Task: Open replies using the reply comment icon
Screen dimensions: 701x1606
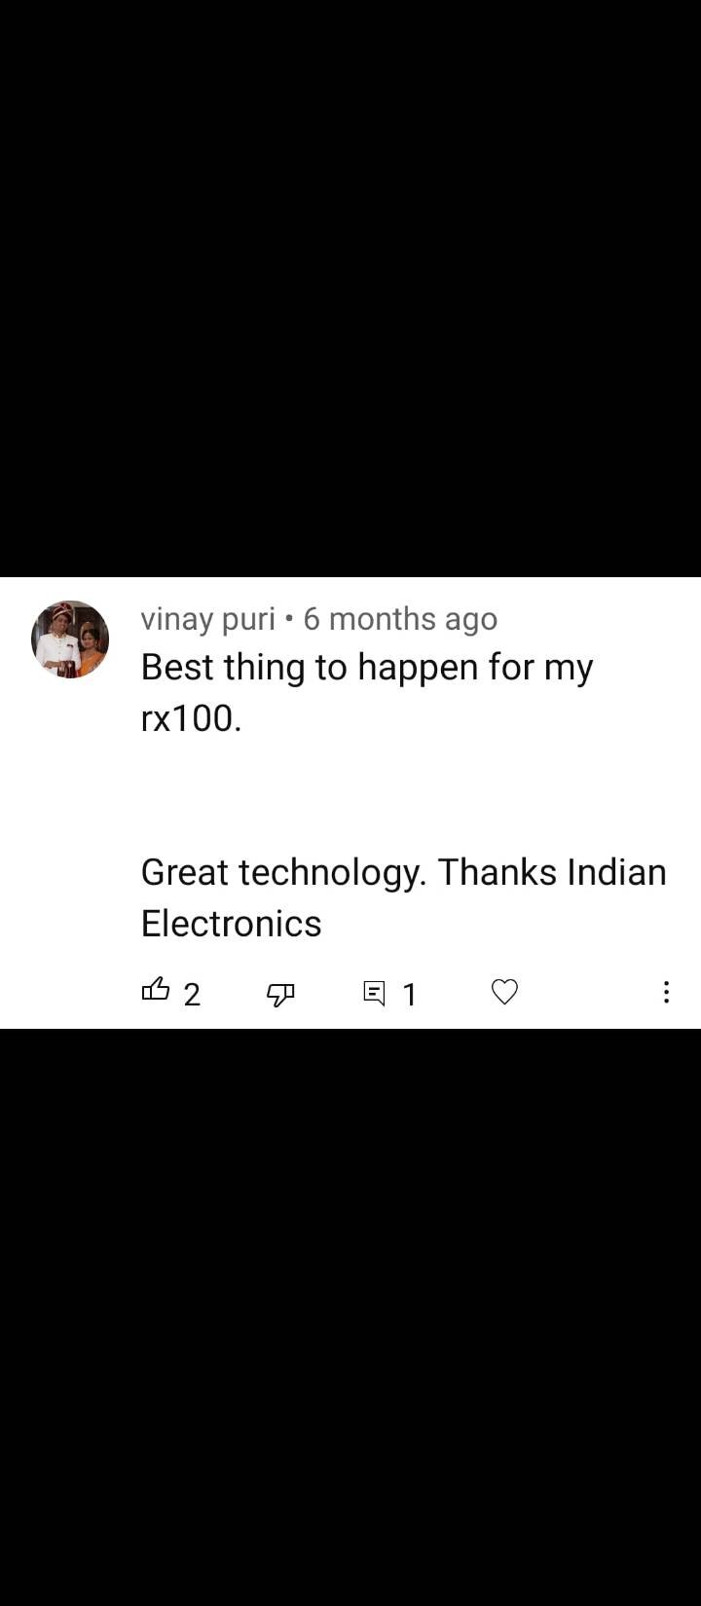Action: 374,993
